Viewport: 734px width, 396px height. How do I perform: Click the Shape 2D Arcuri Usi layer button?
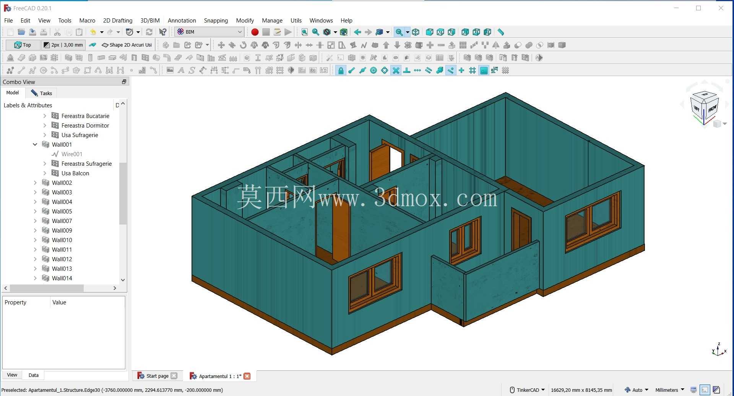(x=127, y=45)
